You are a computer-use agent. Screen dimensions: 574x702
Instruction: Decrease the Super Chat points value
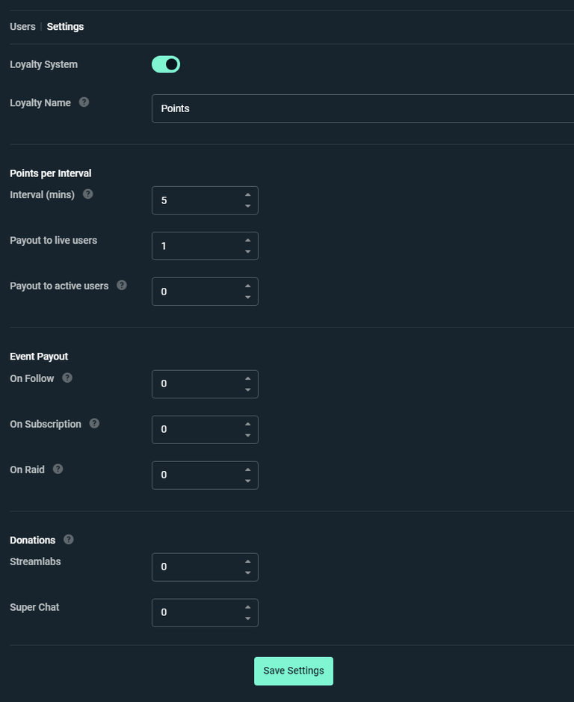[248, 617]
